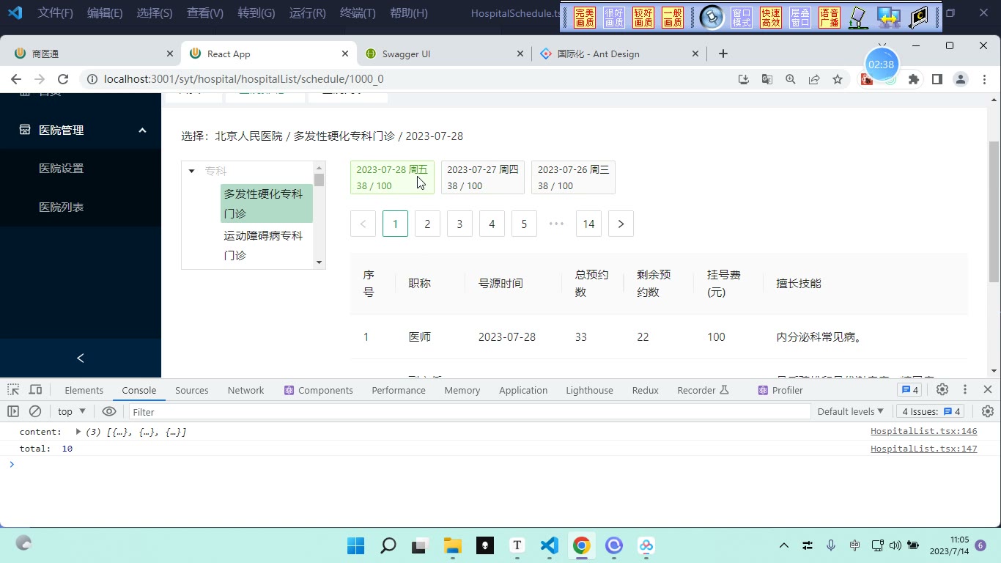Switch to the Network tab
1001x563 pixels.
[245, 390]
